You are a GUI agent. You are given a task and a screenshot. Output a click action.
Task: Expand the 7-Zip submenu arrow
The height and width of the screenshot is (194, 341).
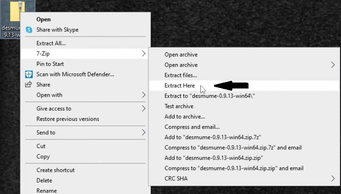click(x=144, y=54)
